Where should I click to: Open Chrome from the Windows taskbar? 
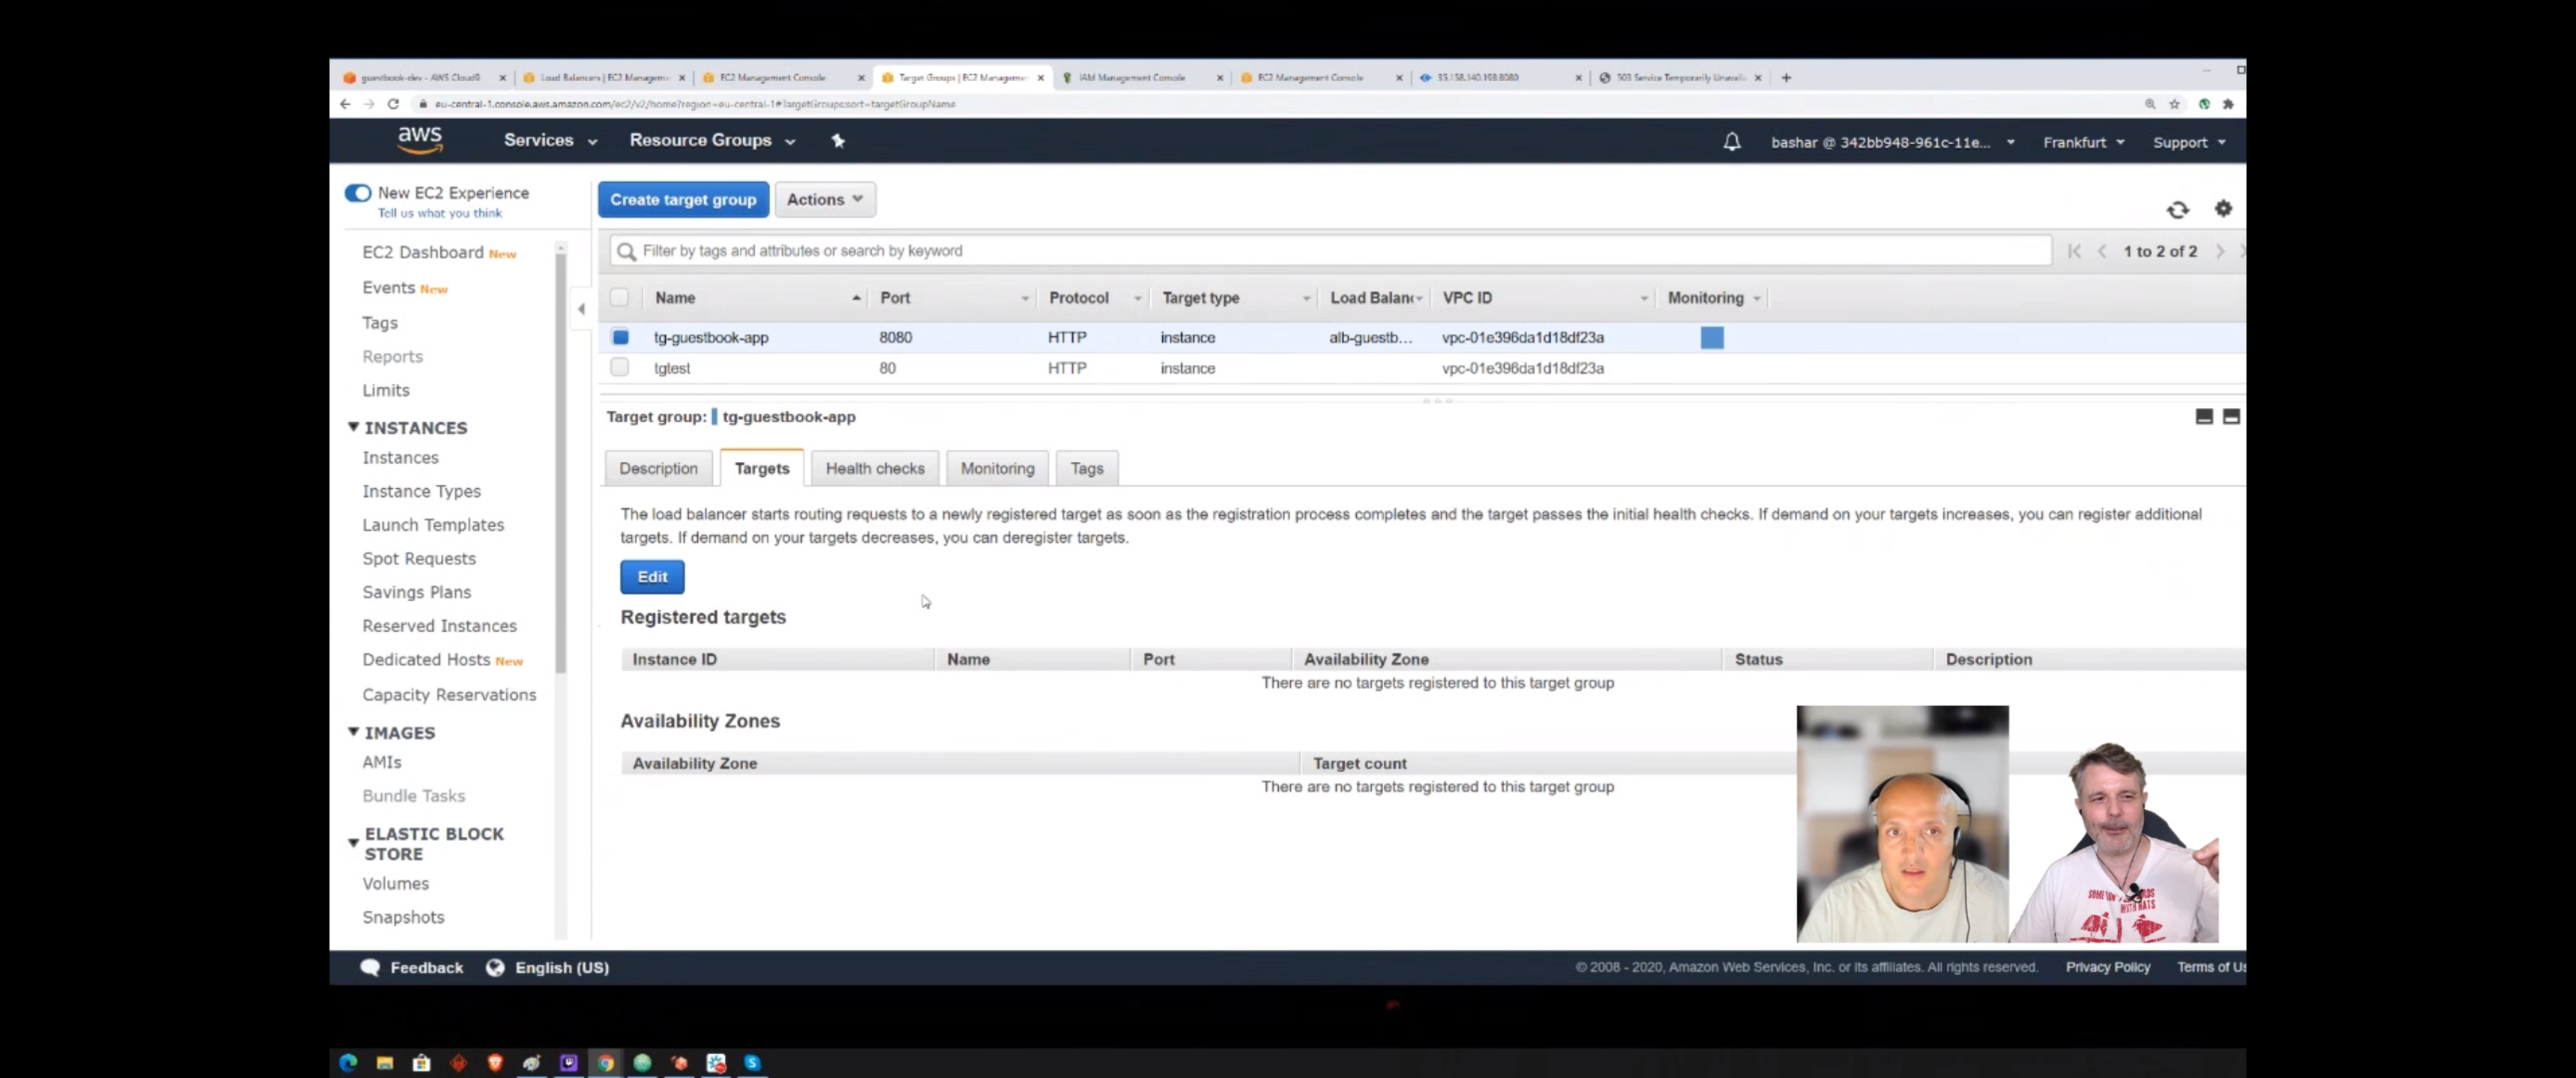tap(605, 1062)
